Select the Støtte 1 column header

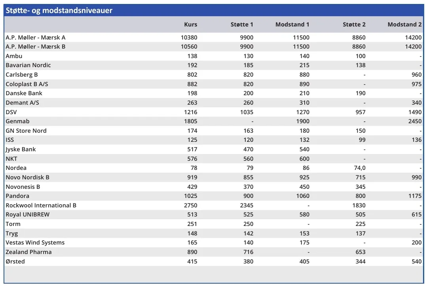[x=242, y=24]
